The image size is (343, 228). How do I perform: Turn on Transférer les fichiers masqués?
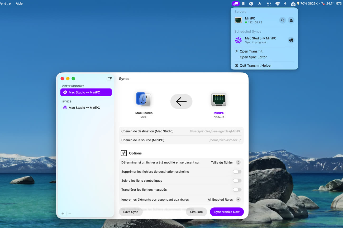(x=237, y=190)
